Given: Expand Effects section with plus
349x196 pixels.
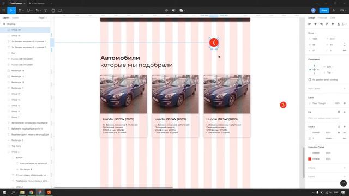Looking at the screenshot, I should click(344, 168).
